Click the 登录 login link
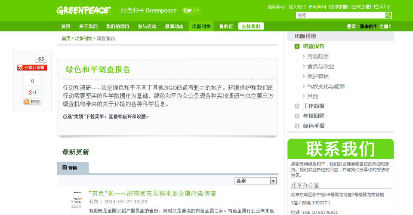 (x=351, y=26)
